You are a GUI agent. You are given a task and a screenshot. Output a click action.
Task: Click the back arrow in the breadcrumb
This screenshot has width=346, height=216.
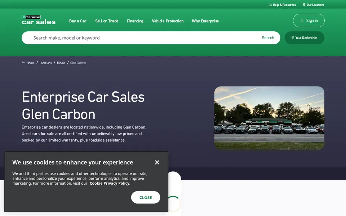coord(23,63)
